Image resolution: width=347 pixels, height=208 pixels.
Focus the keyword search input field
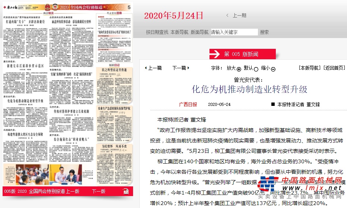[234, 32]
